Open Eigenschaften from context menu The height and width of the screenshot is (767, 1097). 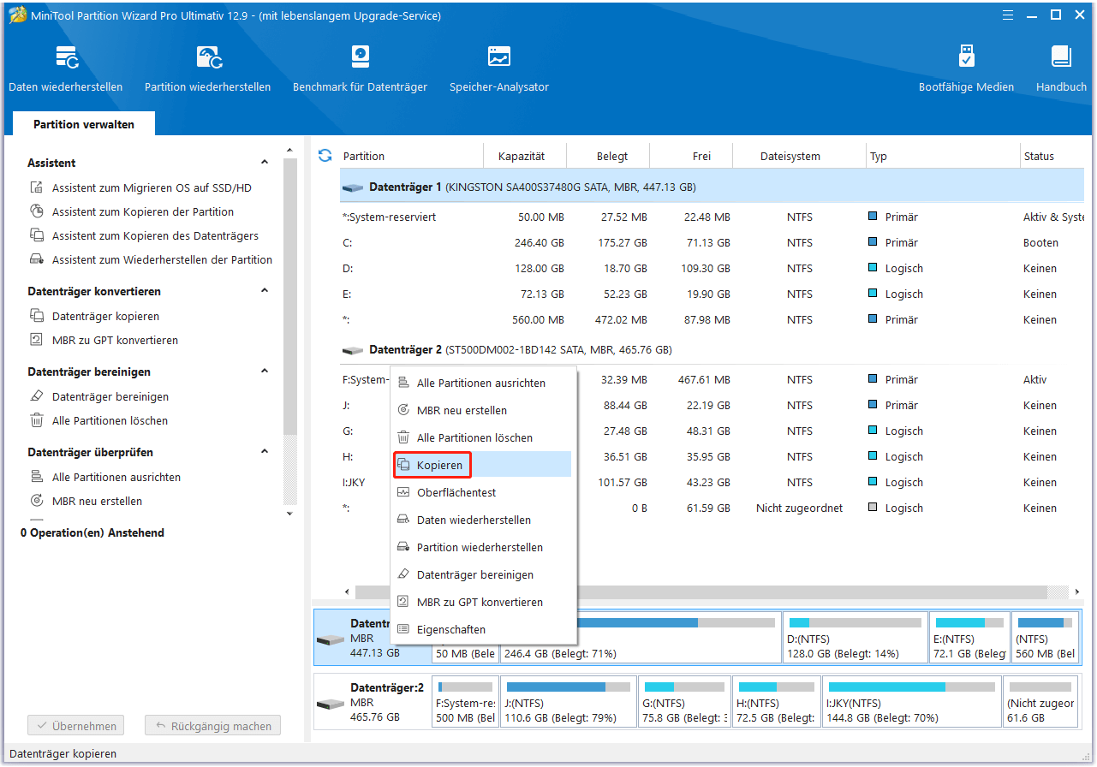pos(482,629)
